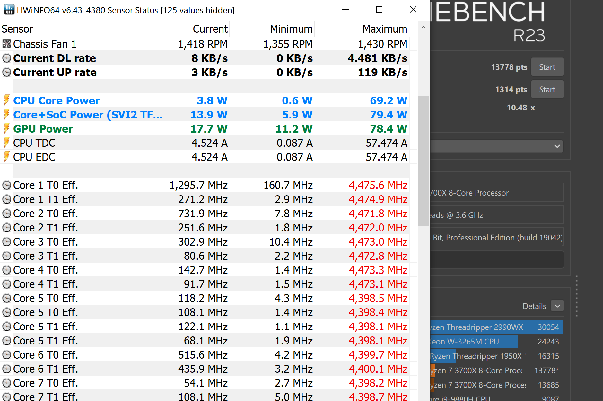Click the Current column header
Viewport: 603px width, 401px height.
197,29
